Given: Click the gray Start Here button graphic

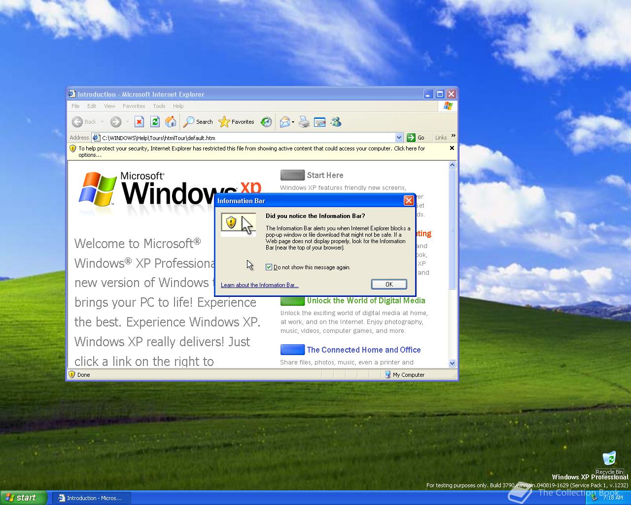Looking at the screenshot, I should tap(292, 175).
